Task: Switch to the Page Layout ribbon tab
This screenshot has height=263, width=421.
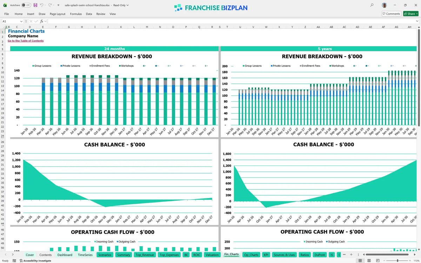Action: coord(58,14)
